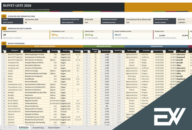The width and height of the screenshot is (192, 130).
Task: Open the Ernährung column filter dropdown
Action: (71, 51)
